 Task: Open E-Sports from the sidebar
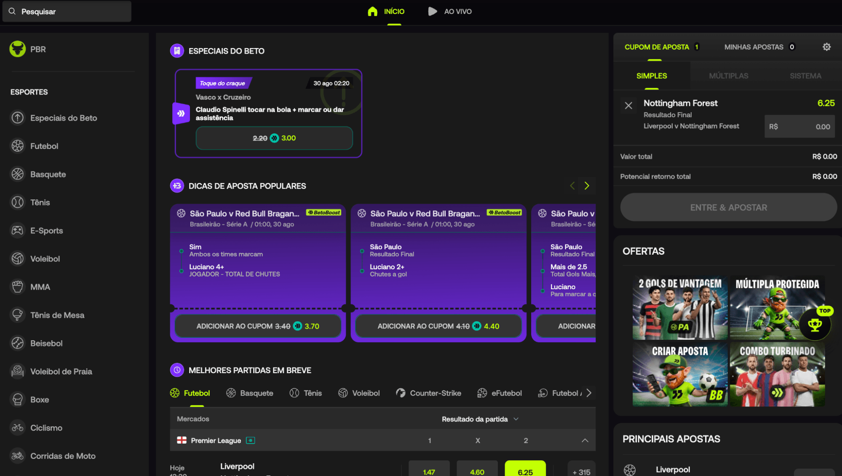36,231
